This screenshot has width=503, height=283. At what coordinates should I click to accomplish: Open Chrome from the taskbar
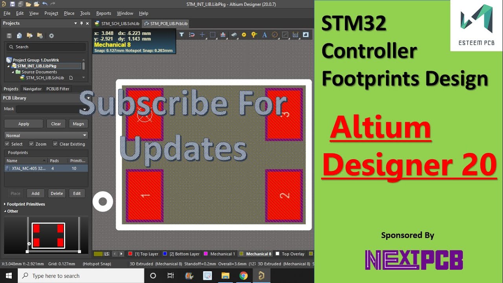[x=243, y=276]
